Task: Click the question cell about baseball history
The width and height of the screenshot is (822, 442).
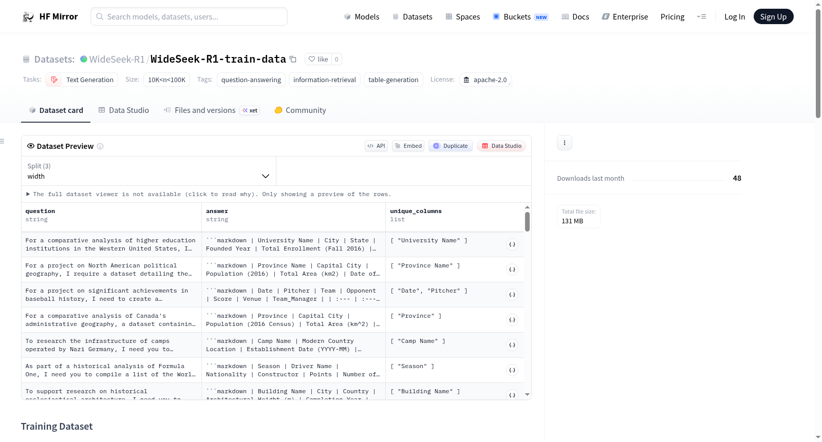Action: (x=111, y=295)
